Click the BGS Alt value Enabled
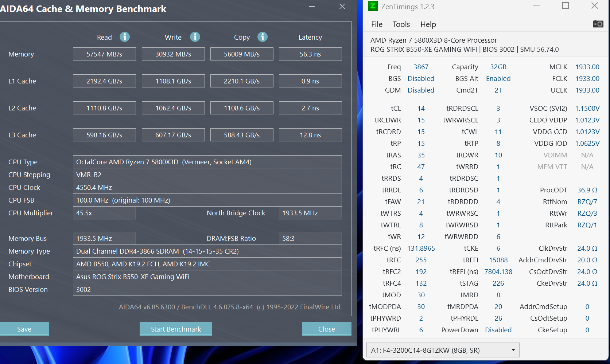 pos(498,78)
